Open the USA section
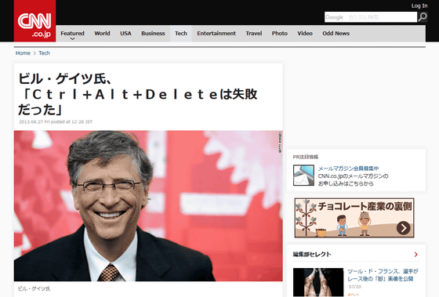 point(125,34)
